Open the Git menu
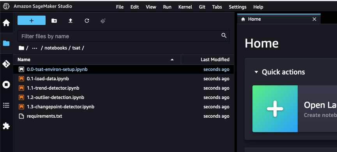Viewport: 337px width, 152px height. 202,7
